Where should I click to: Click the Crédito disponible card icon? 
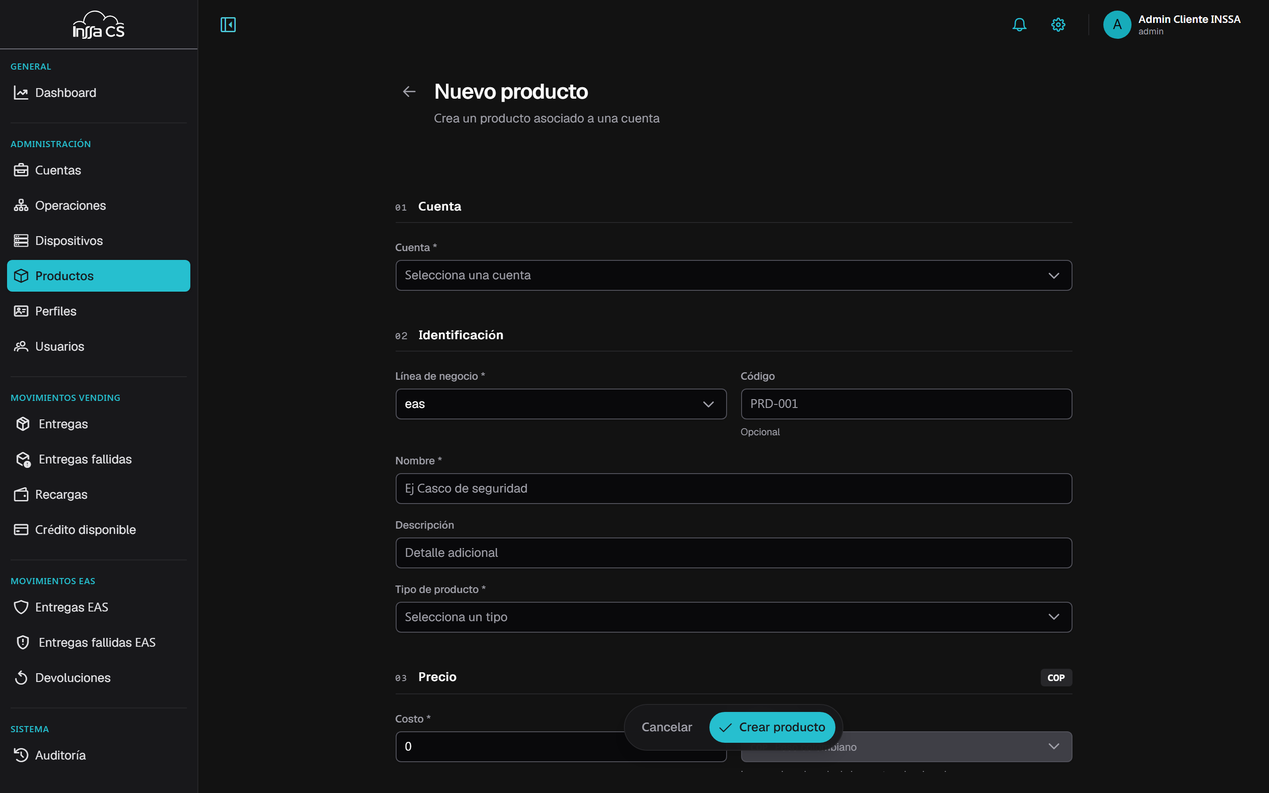click(x=21, y=530)
